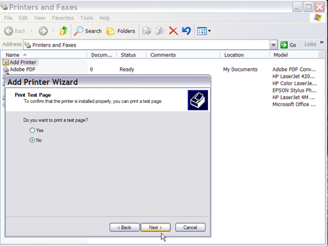Screen dimensions: 328x246
Task: Open the Tools menu
Action: click(x=87, y=18)
